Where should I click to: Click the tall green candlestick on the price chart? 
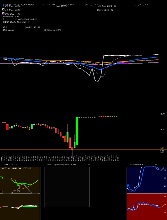77,131
